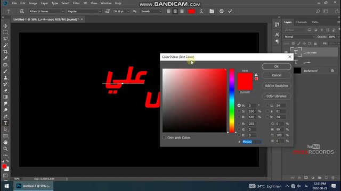Open the Character panel icon
Image resolution: width=341 pixels, height=191 pixels.
pyautogui.click(x=277, y=34)
